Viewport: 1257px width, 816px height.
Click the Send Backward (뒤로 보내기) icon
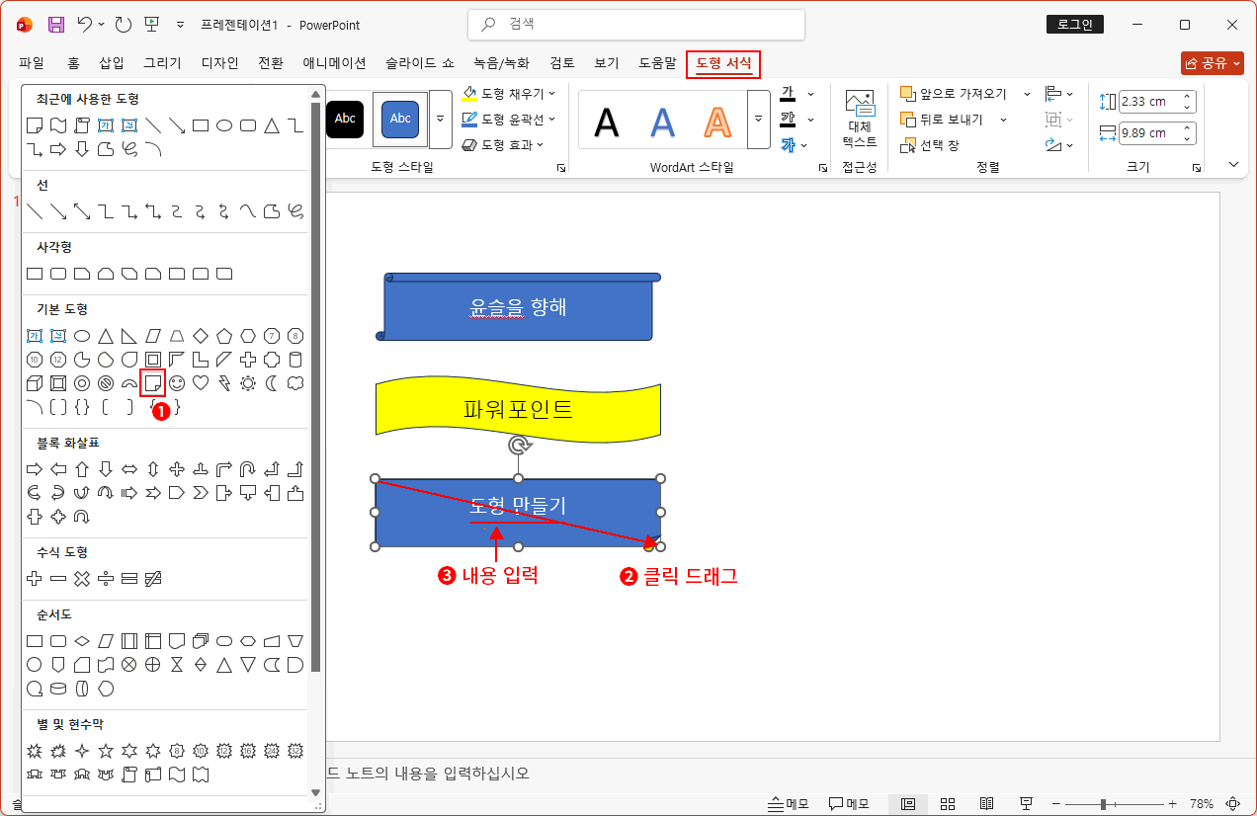908,119
